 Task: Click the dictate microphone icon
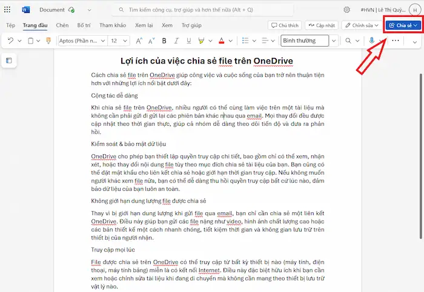tap(372, 41)
